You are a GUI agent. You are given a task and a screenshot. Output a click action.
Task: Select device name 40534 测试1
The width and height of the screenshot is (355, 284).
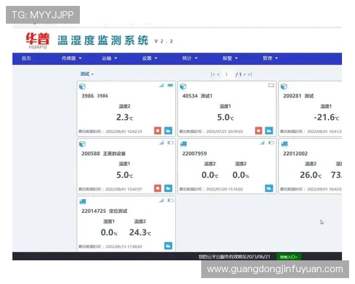[x=198, y=96]
